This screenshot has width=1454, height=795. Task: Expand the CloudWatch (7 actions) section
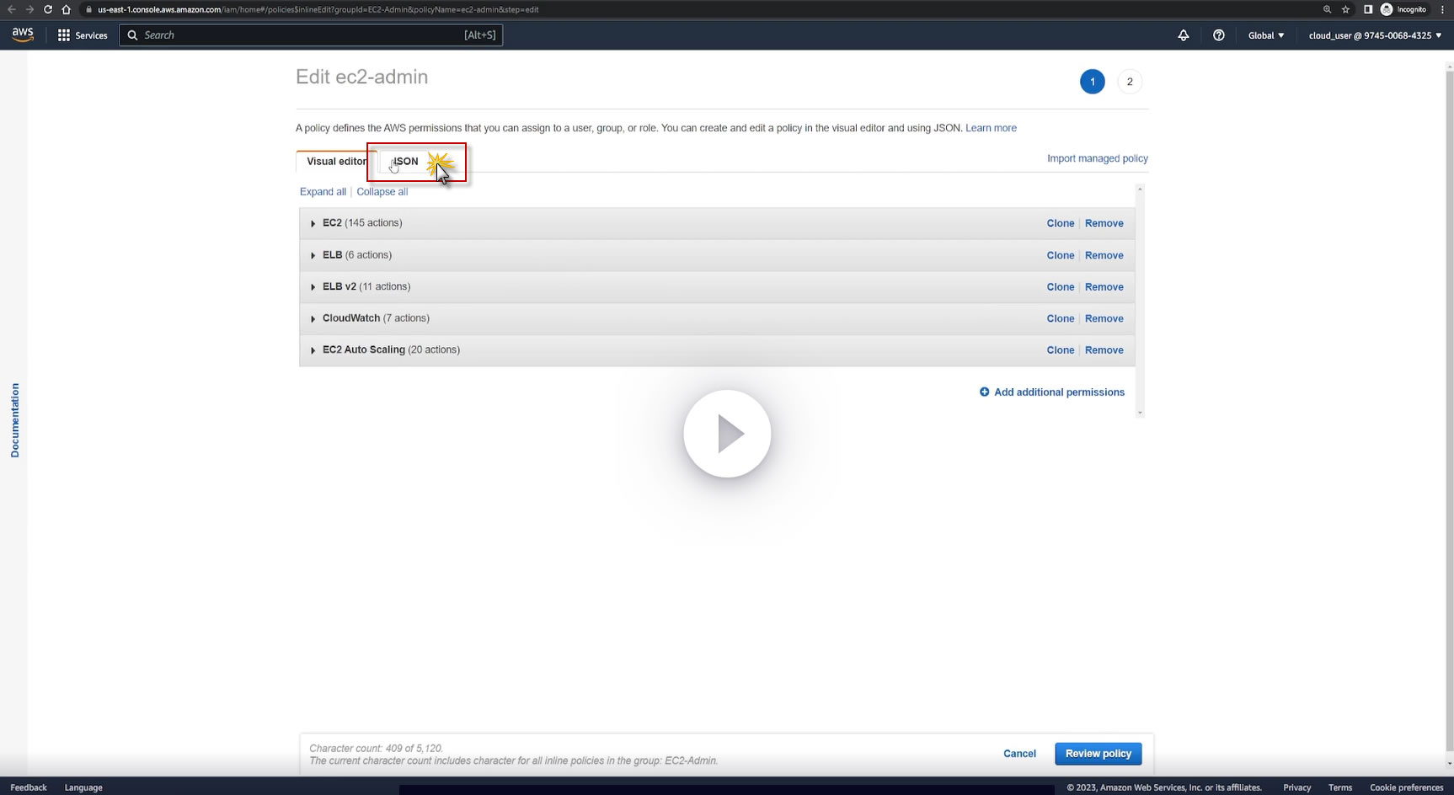click(313, 319)
